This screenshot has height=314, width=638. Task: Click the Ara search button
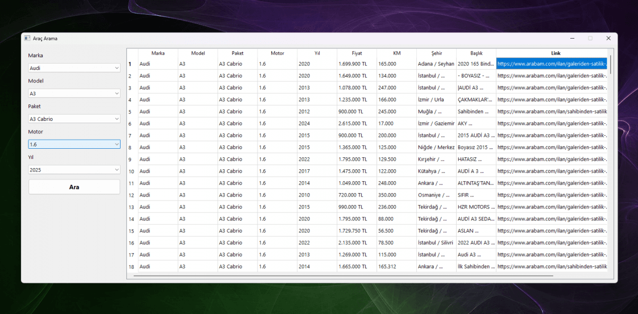tap(74, 187)
